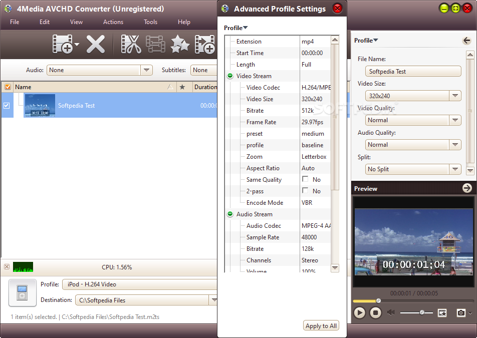Click the Profile panel scroll down arrow
The width and height of the screenshot is (477, 338).
pyautogui.click(x=470, y=171)
